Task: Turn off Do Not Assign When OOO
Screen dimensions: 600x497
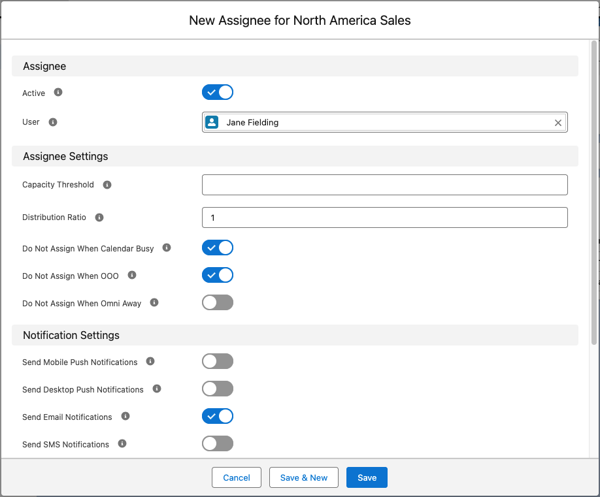Action: [218, 275]
